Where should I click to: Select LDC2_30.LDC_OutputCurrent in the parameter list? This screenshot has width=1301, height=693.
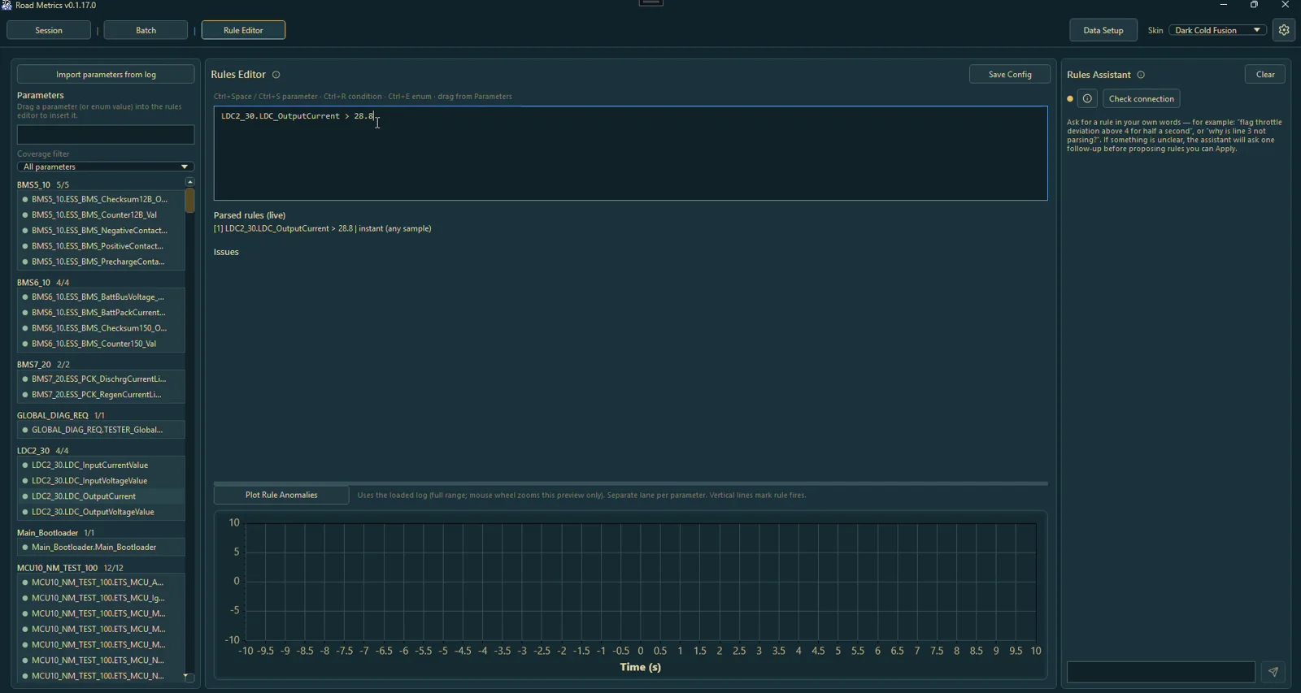point(101,496)
